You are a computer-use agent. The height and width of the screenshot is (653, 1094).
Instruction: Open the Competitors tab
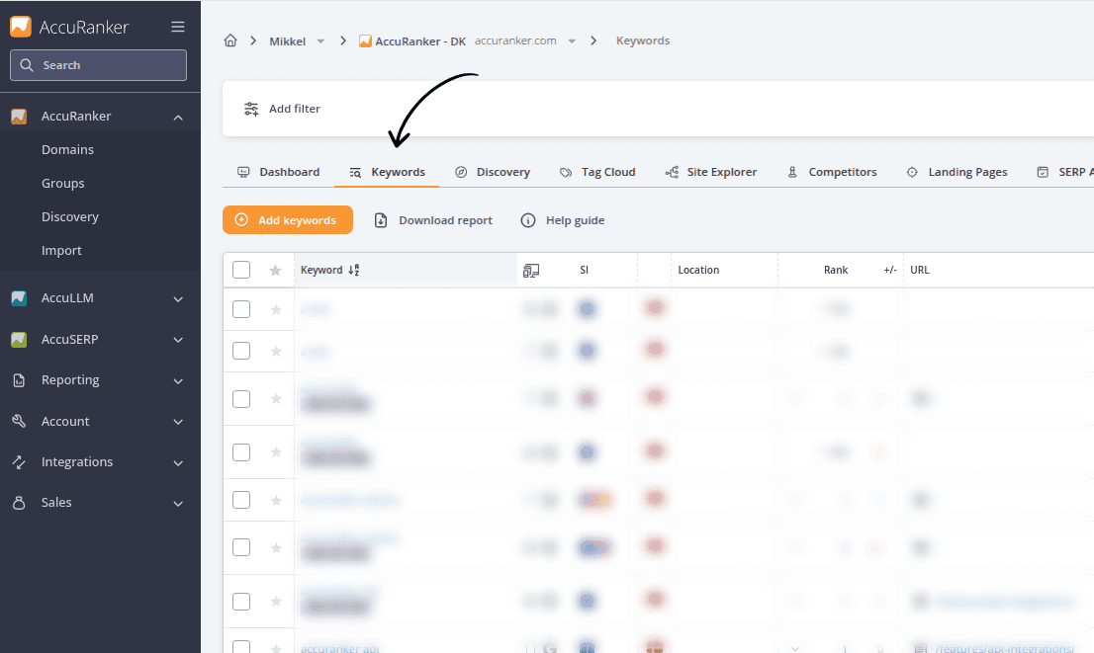pos(832,172)
